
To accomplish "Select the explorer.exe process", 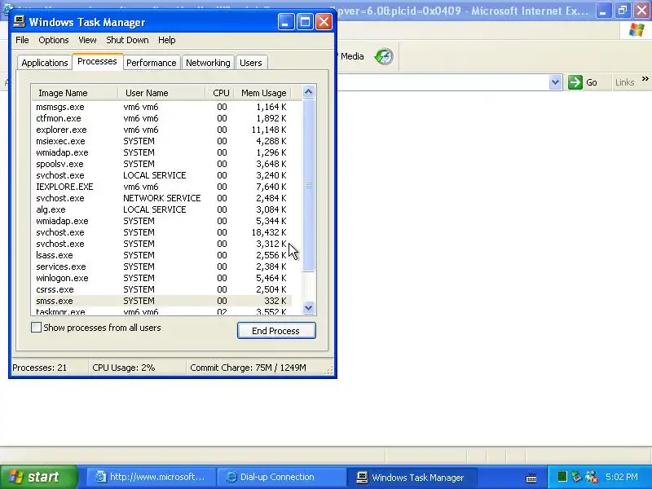I will coord(161,130).
